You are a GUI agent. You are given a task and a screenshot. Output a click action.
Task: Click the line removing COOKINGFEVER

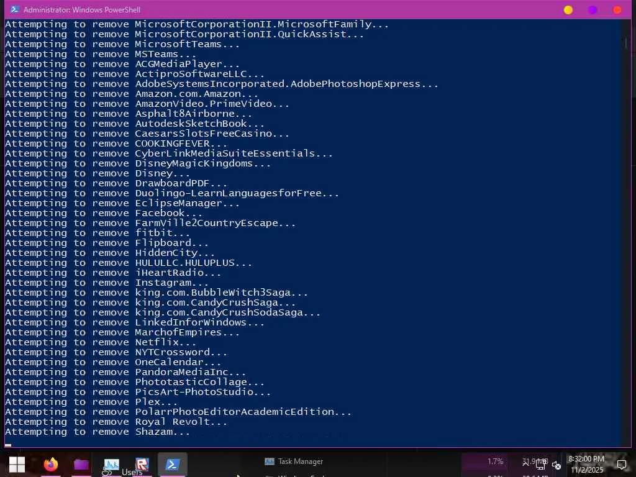pyautogui.click(x=116, y=143)
